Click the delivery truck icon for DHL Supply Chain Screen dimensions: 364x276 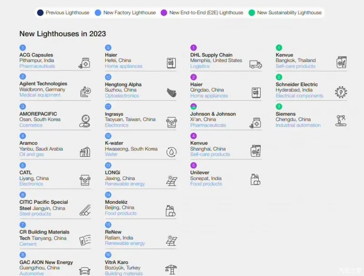tap(255, 64)
